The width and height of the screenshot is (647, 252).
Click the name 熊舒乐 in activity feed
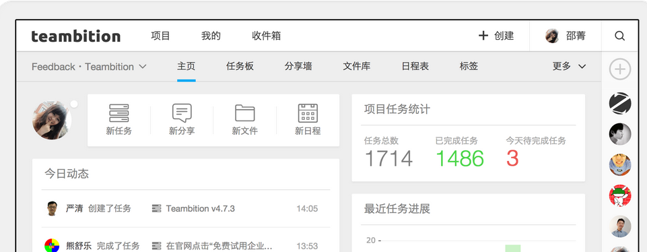click(79, 246)
